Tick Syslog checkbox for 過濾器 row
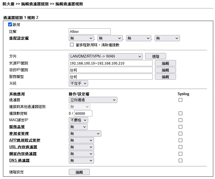 pyautogui.click(x=180, y=100)
